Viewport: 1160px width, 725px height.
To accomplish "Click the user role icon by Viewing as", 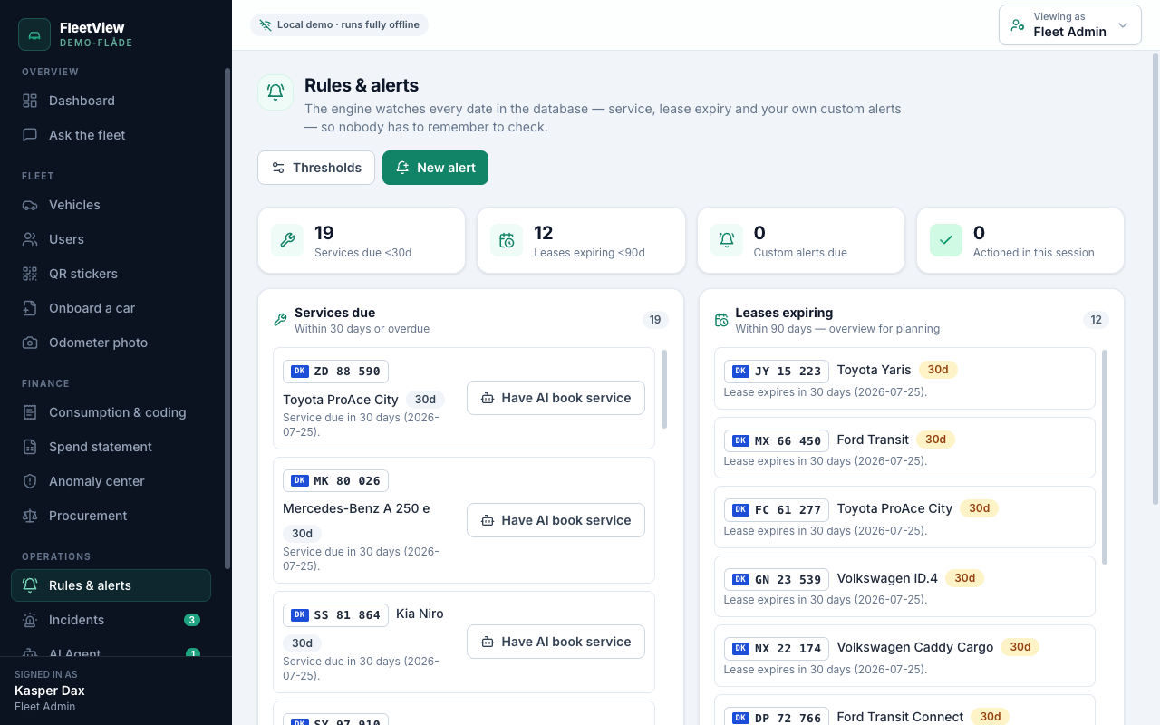I will coord(1018,25).
